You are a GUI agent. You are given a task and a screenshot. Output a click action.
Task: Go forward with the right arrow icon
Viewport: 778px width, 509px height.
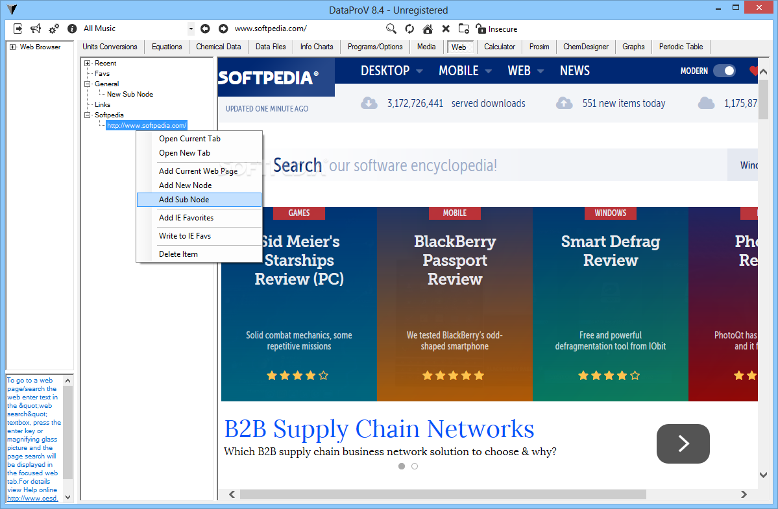(x=223, y=29)
